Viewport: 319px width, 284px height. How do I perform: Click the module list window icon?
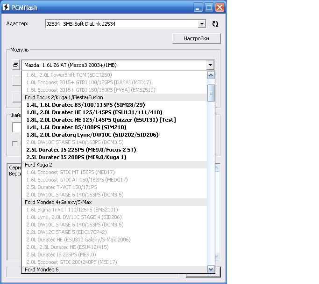tap(16, 66)
